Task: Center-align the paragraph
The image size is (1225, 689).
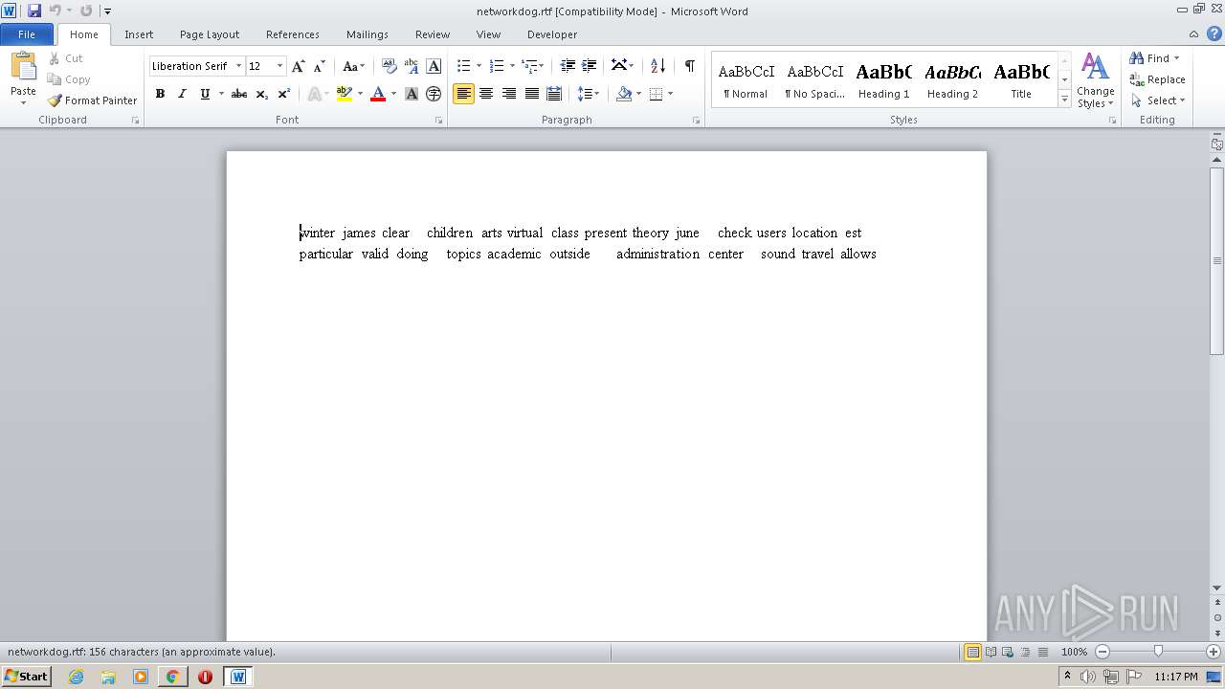Action: [486, 94]
